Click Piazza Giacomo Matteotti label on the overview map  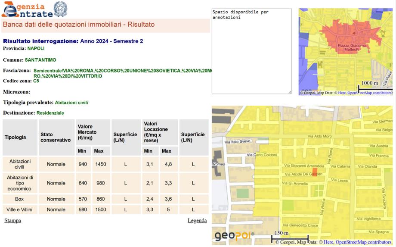coord(352,47)
